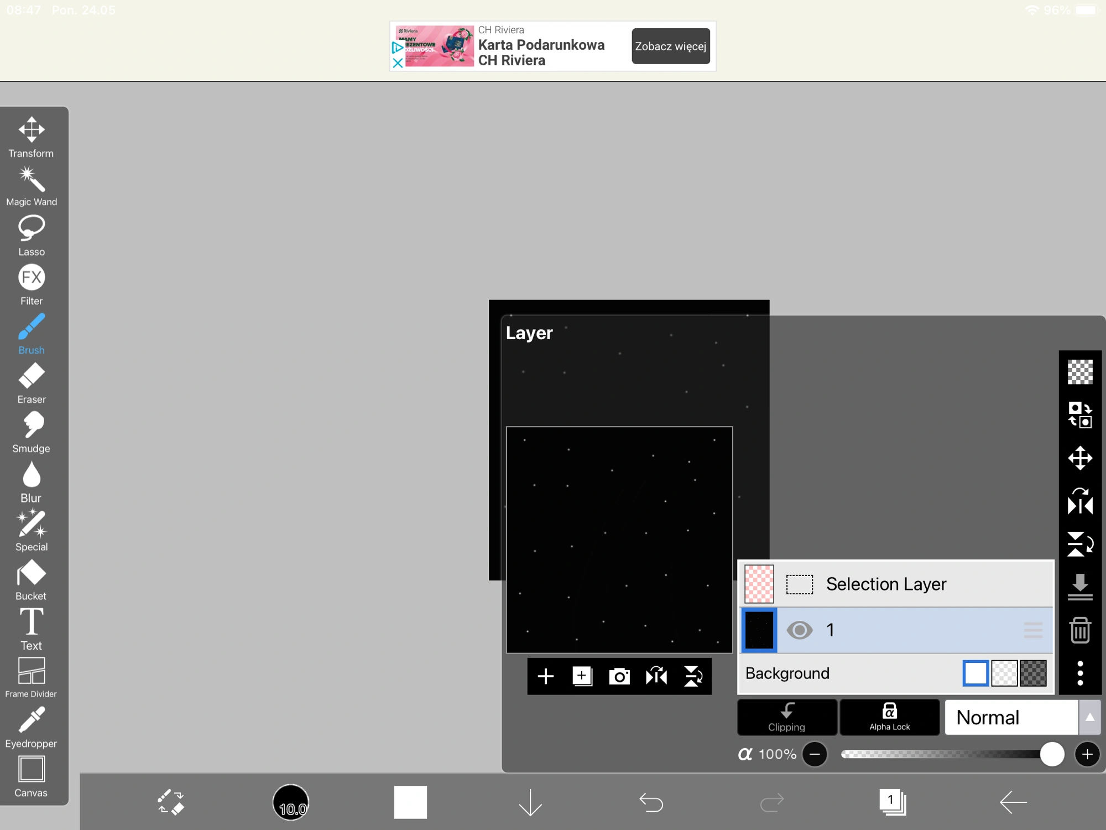
Task: Toggle visibility eye of layer 1
Action: pos(799,630)
